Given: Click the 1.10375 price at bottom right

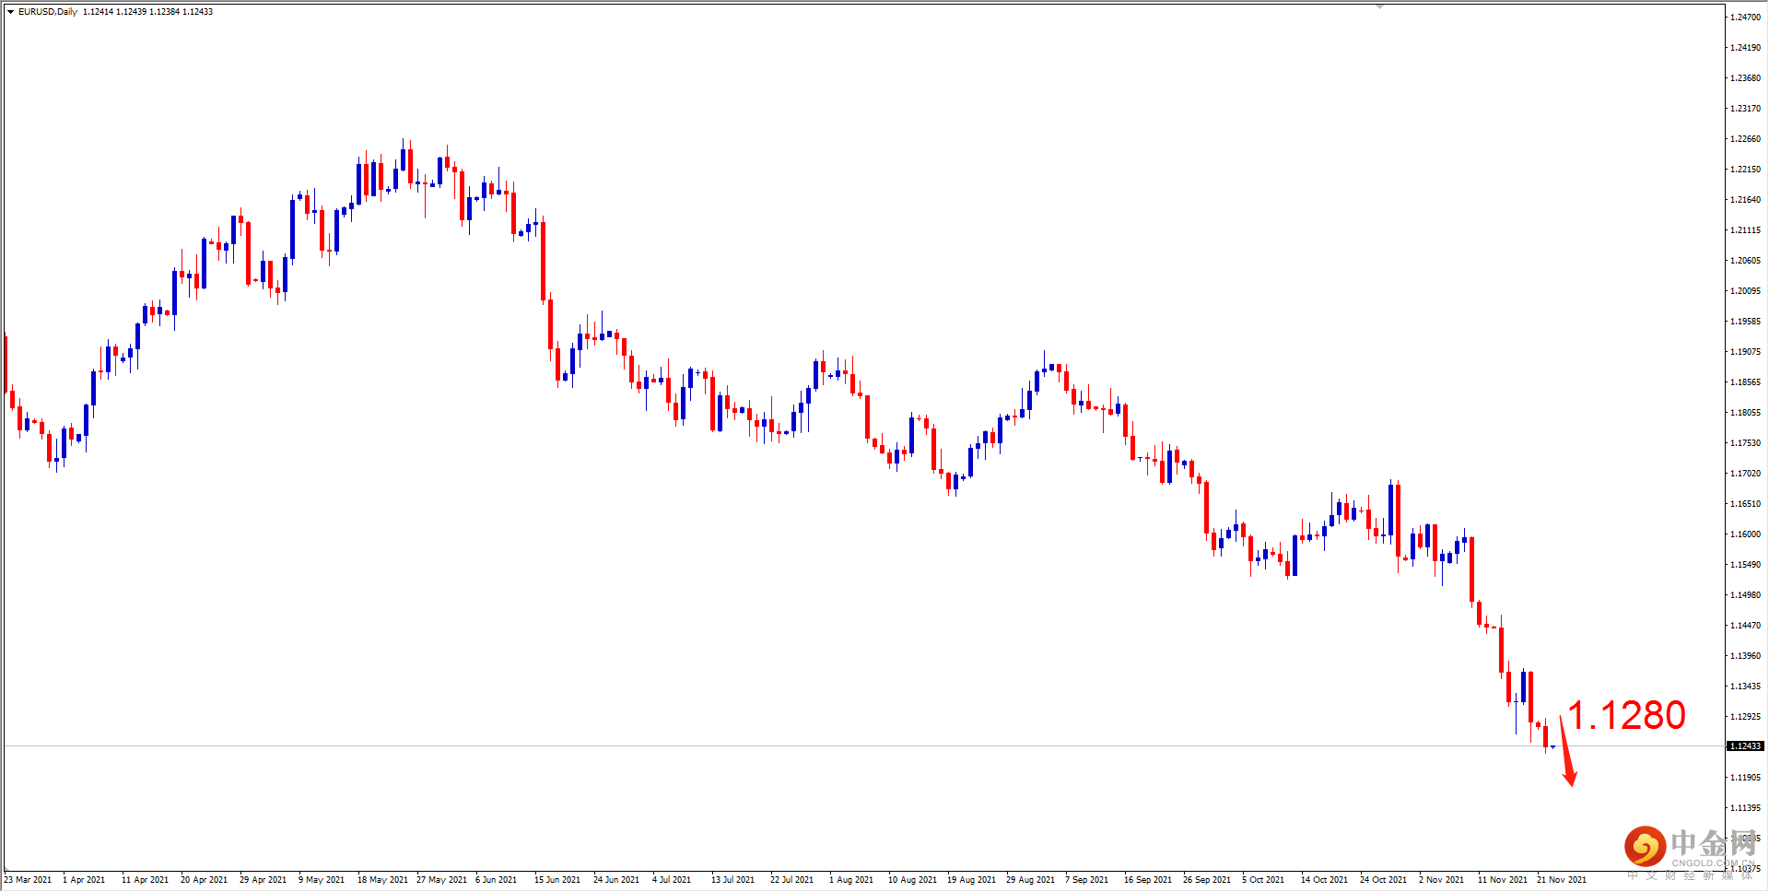Looking at the screenshot, I should pyautogui.click(x=1752, y=870).
